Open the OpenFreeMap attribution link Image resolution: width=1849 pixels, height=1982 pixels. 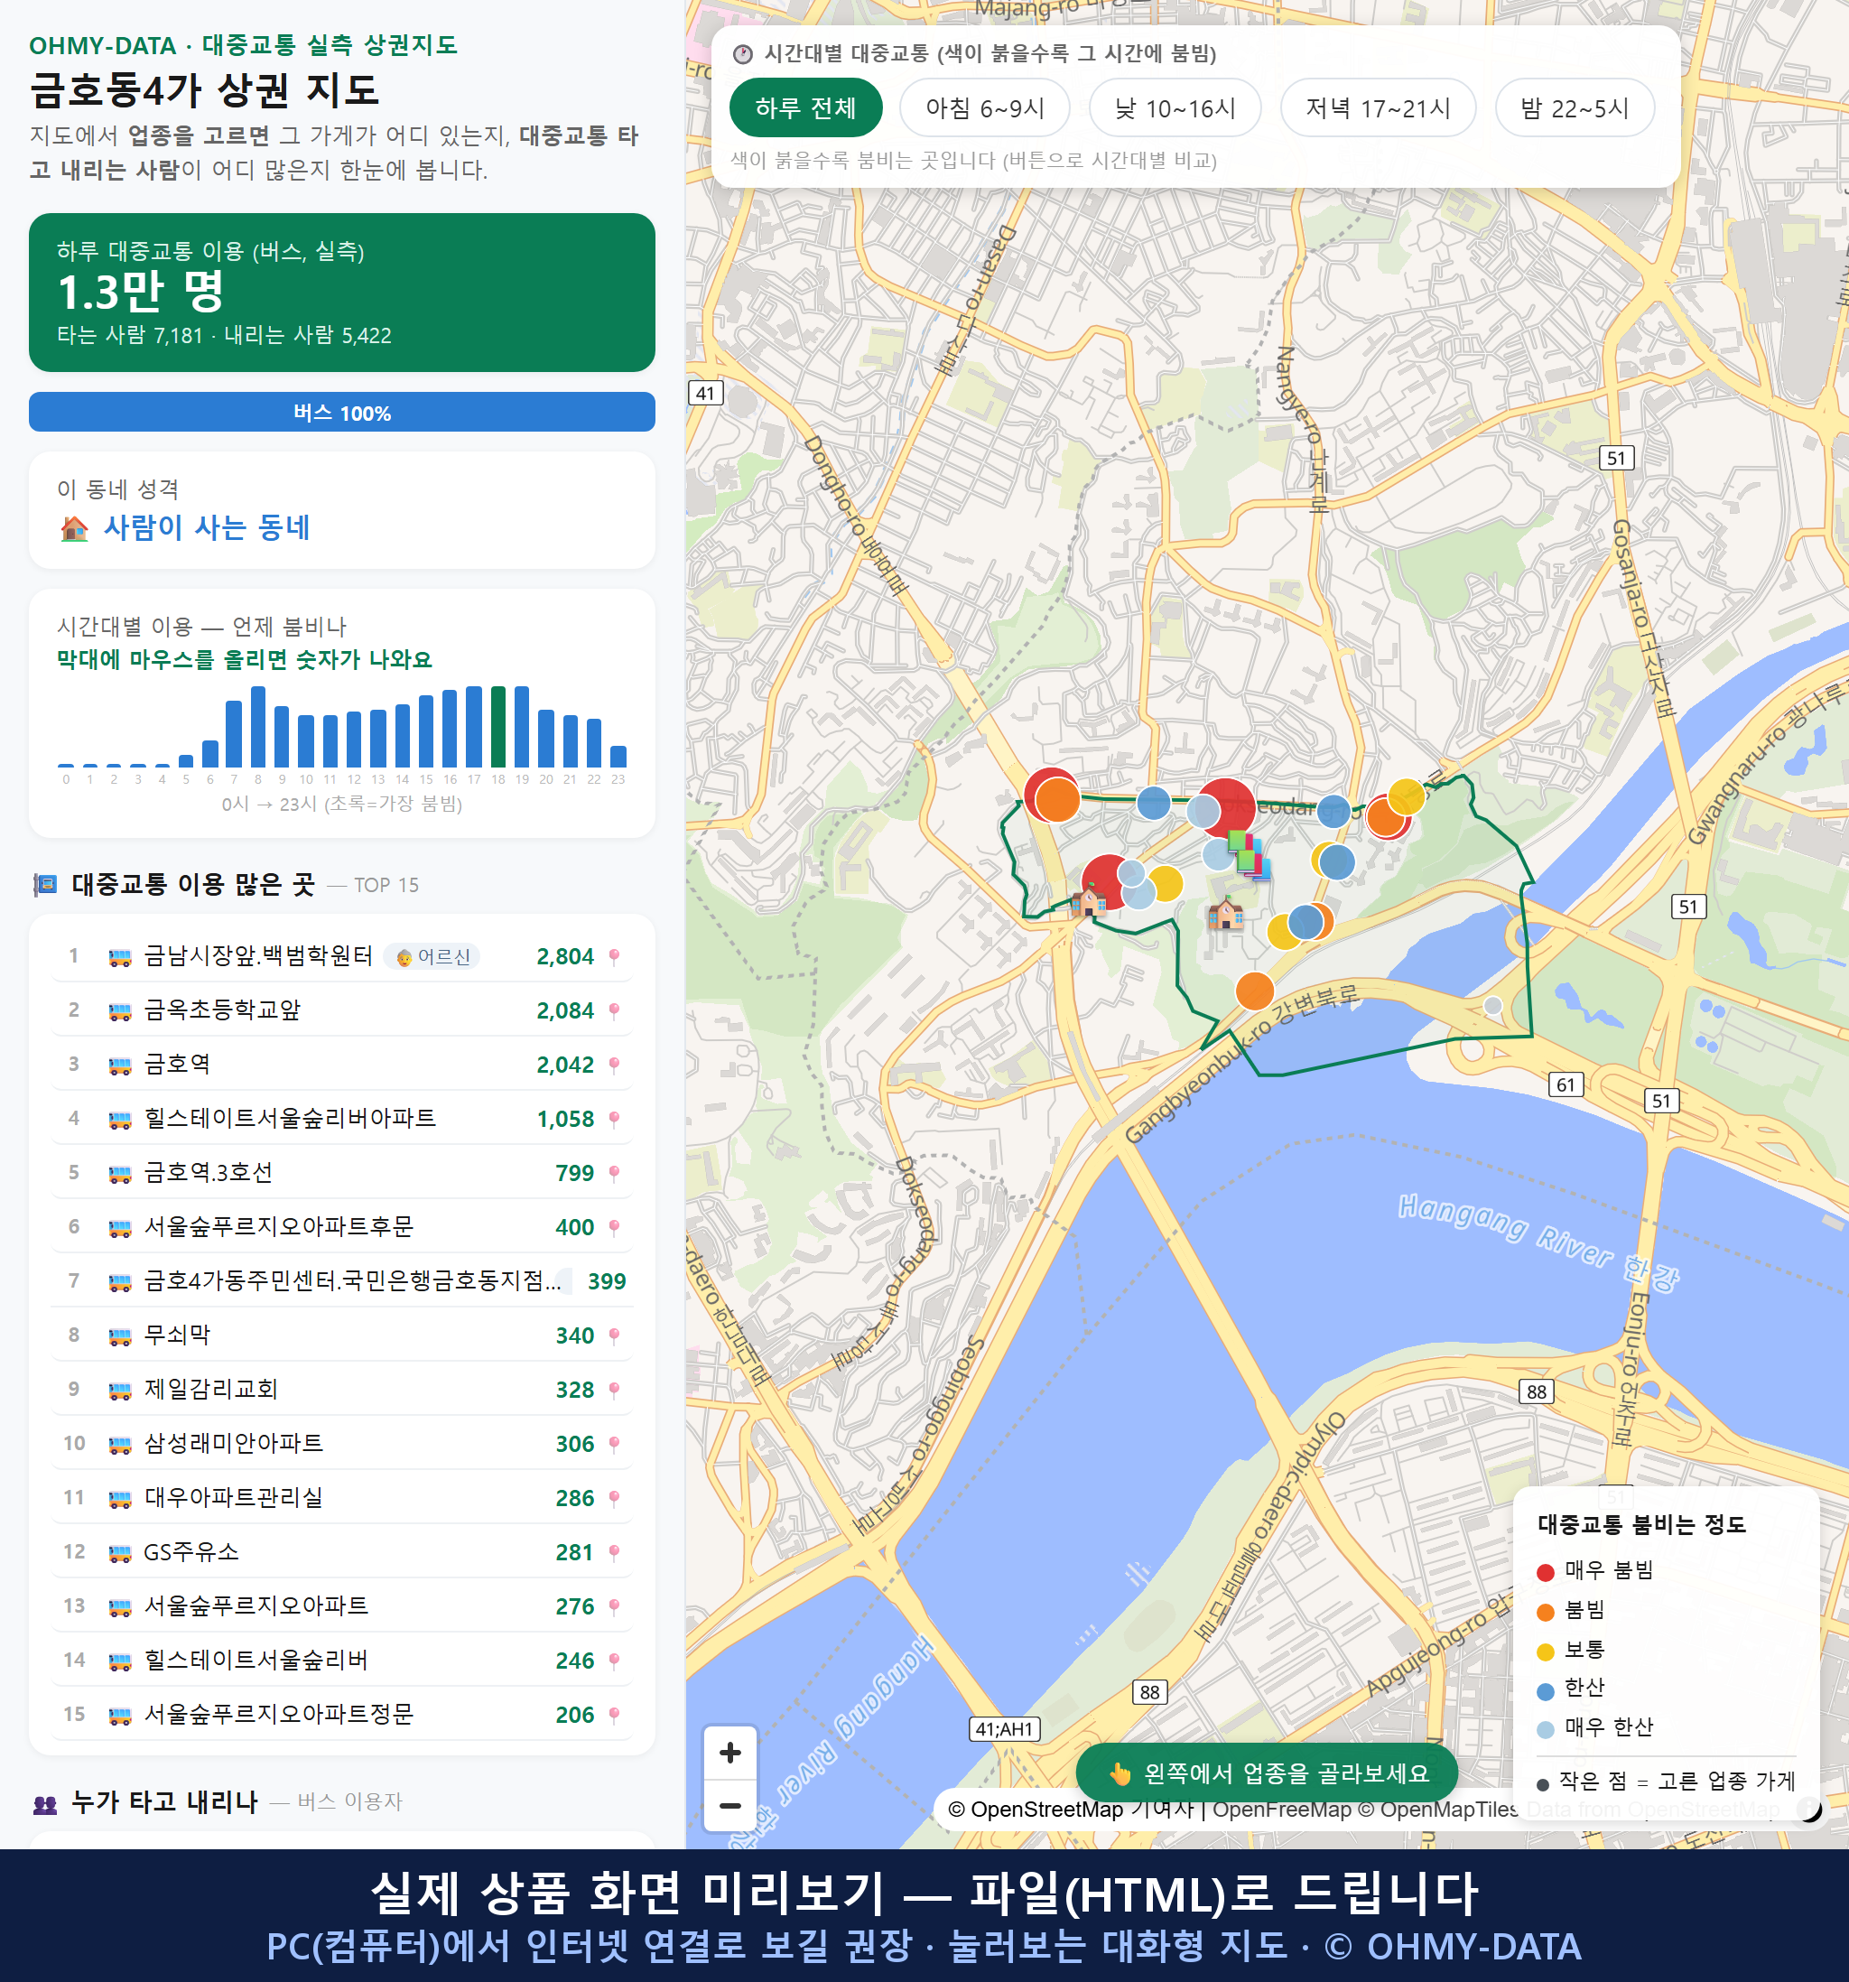pyautogui.click(x=1282, y=1809)
